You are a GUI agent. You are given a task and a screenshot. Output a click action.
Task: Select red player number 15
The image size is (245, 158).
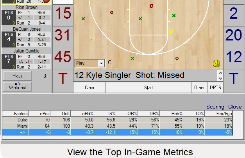click(63, 14)
